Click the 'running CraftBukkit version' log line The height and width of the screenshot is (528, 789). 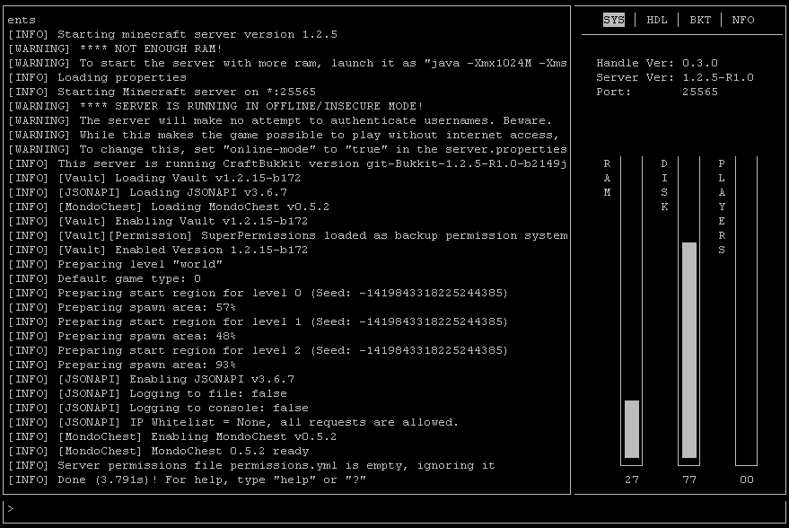[x=287, y=163]
